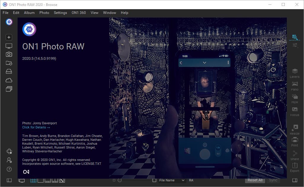Open the albums stacked-frames icon
304x187 pixels.
tap(9, 89)
